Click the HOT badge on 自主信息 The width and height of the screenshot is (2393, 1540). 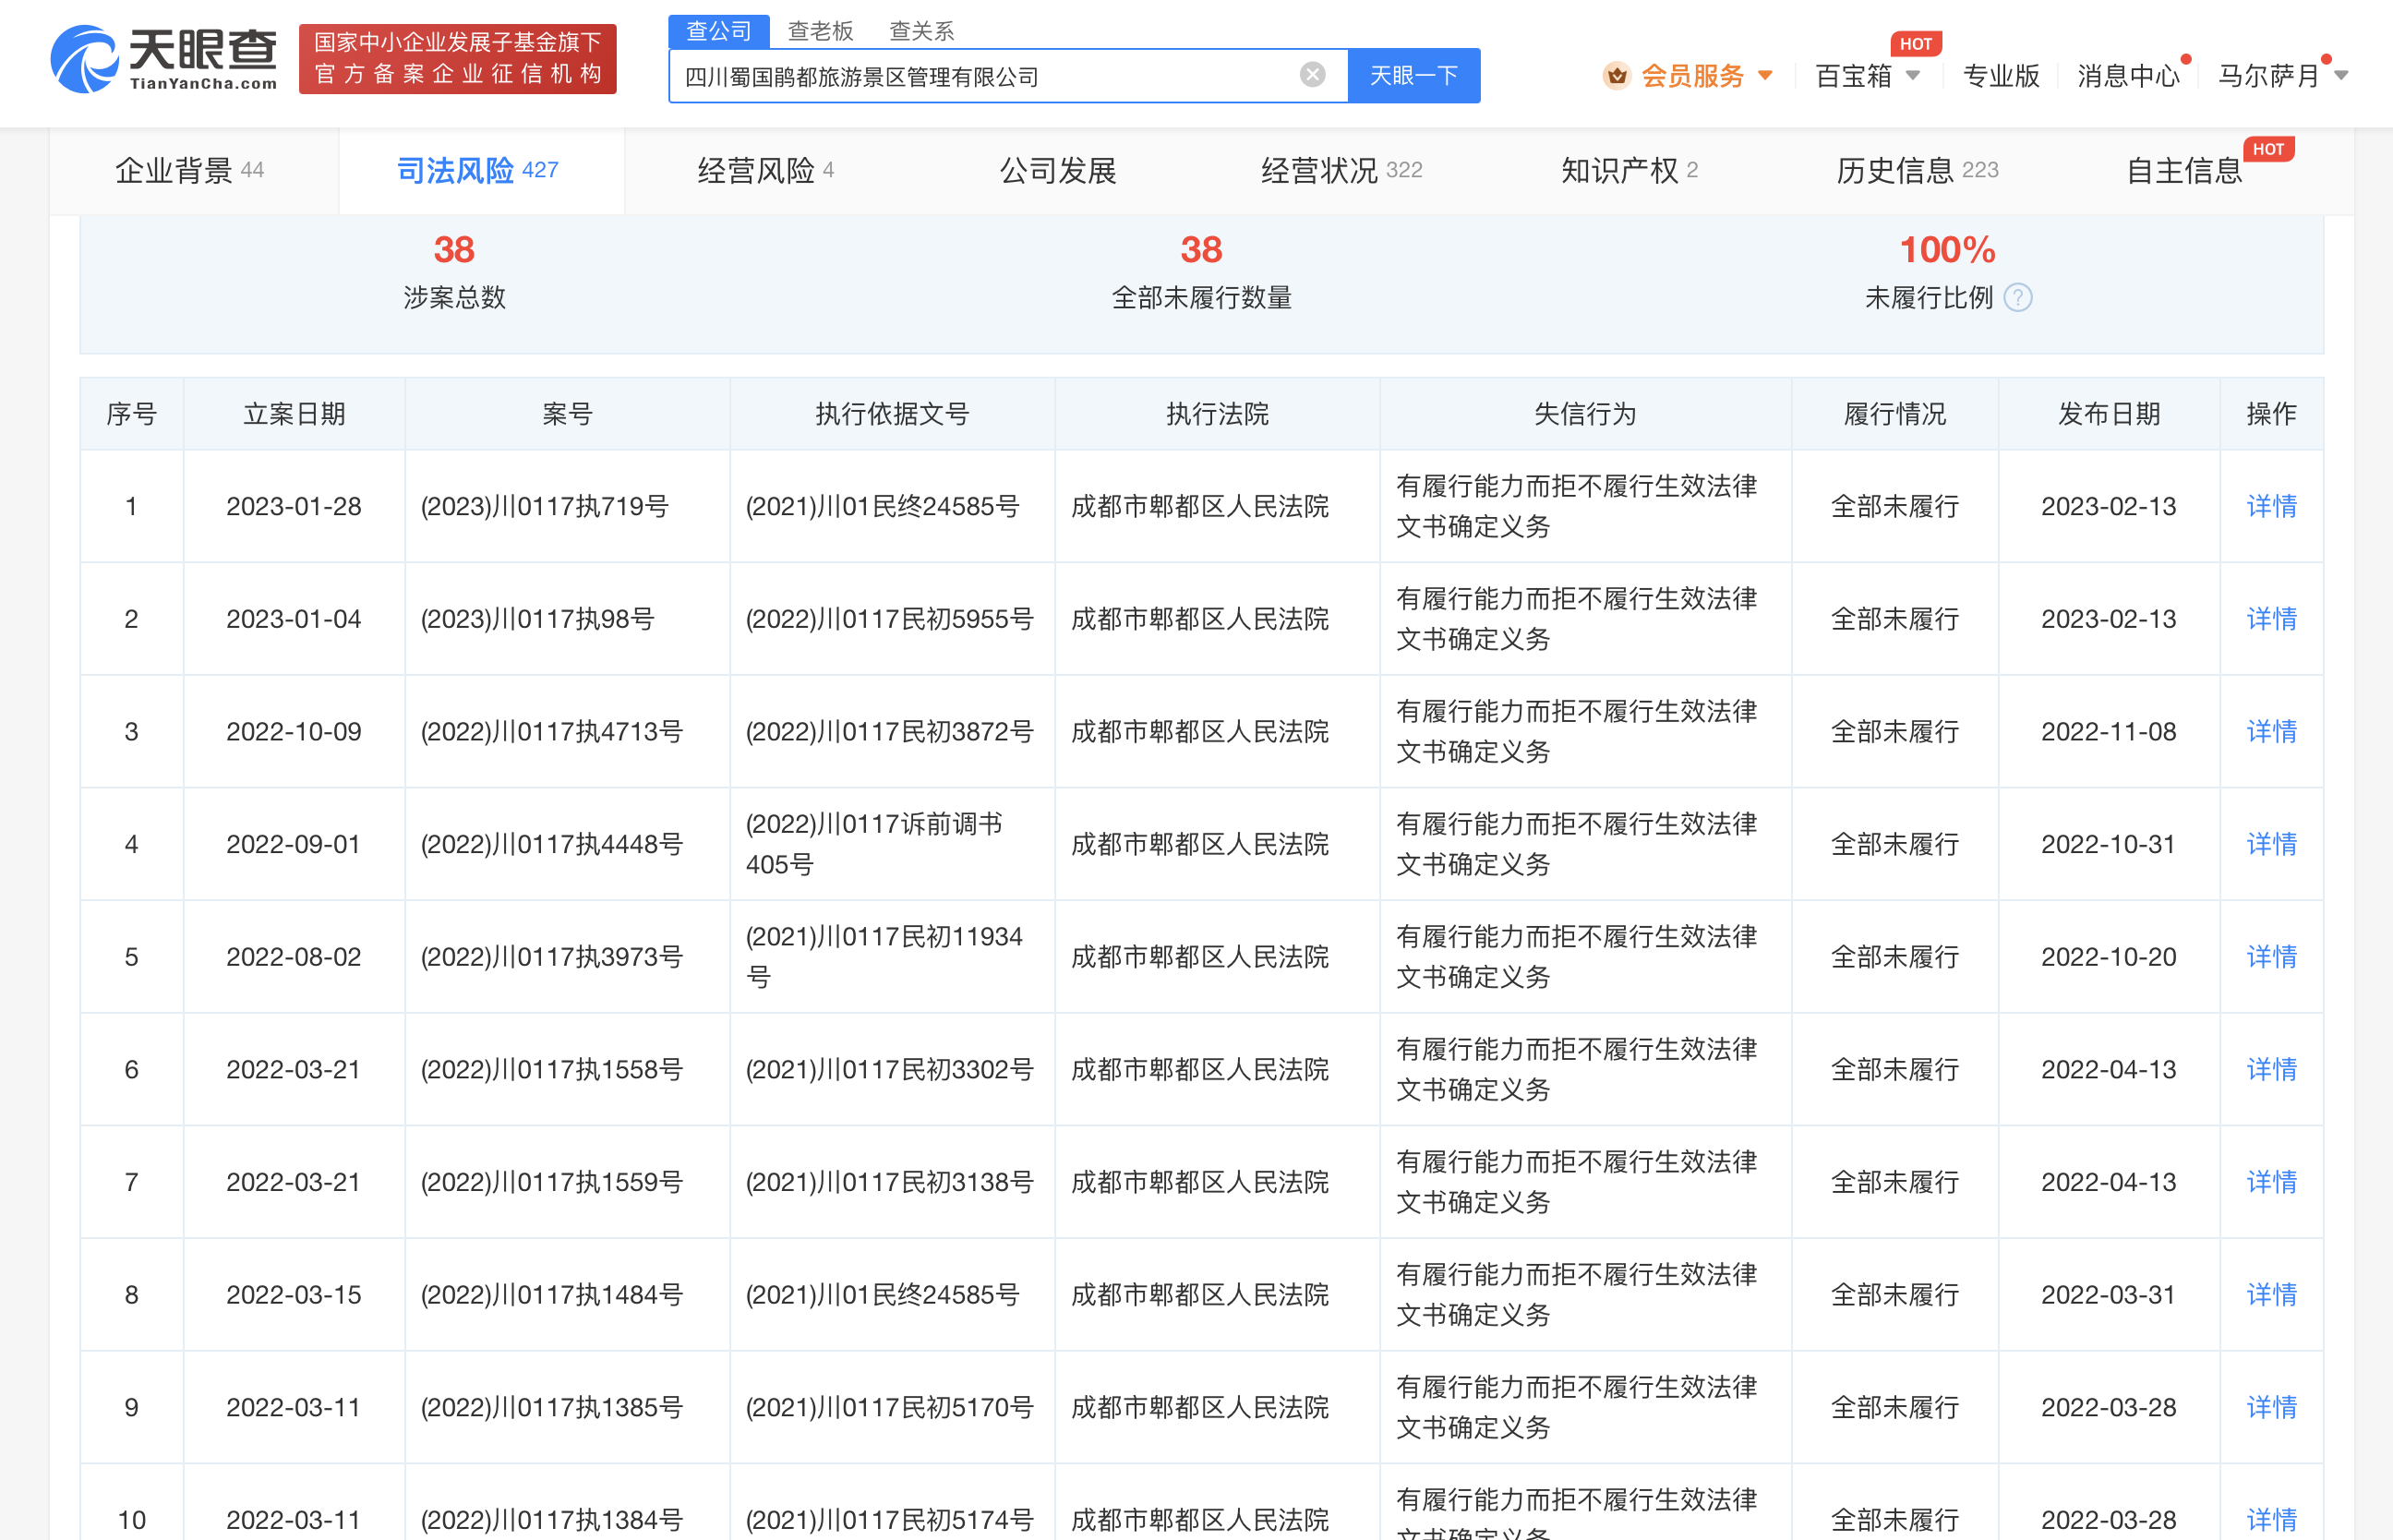pyautogui.click(x=2268, y=149)
